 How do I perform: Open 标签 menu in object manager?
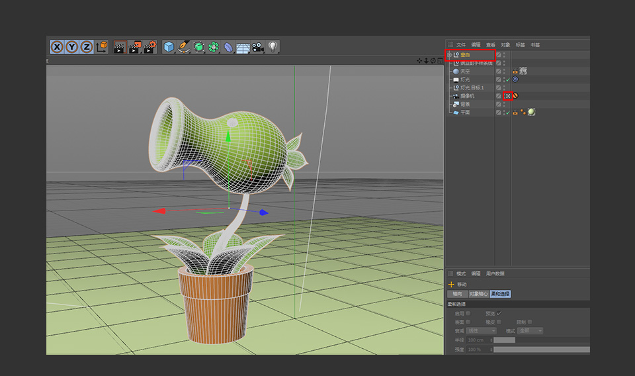521,45
